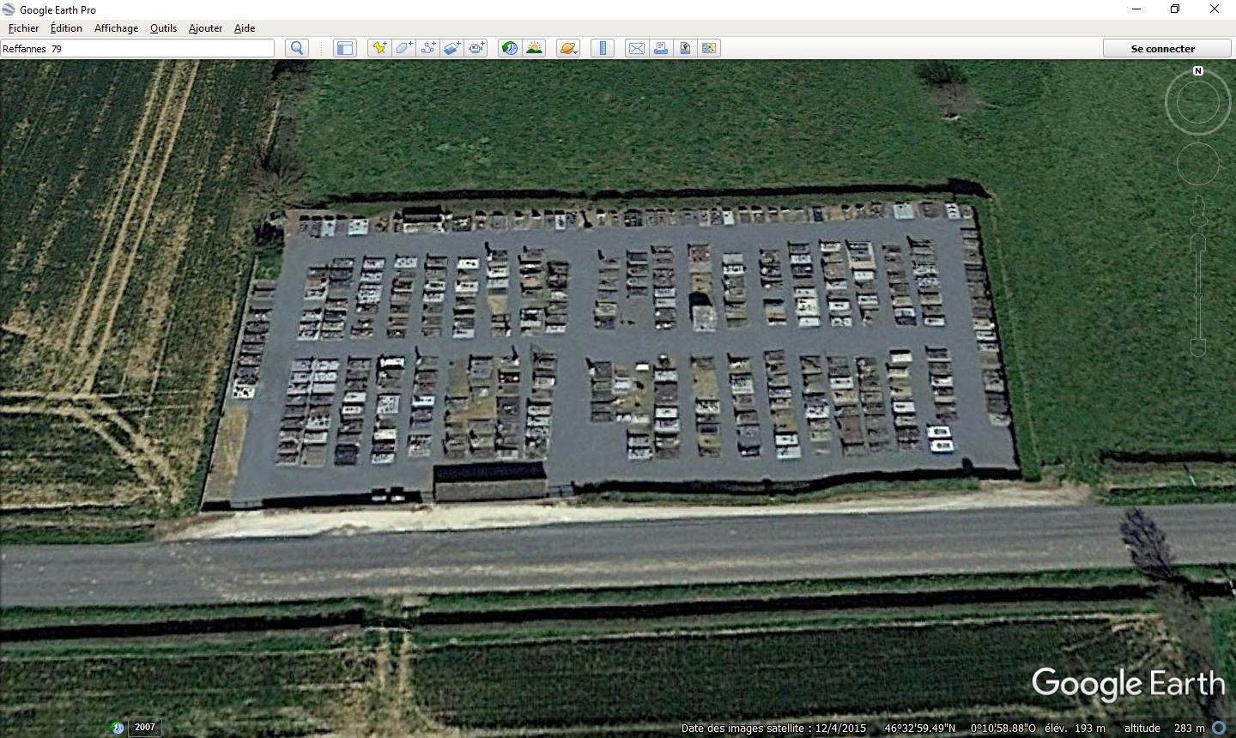Screen dimensions: 1236x738
Task: Open the Outils menu
Action: [163, 28]
